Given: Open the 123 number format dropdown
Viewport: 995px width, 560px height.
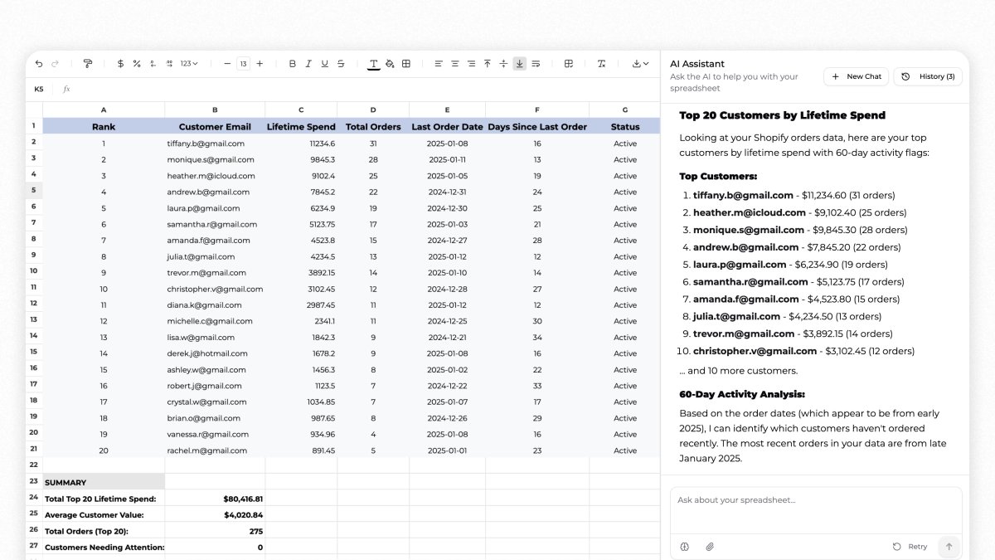Looking at the screenshot, I should point(189,64).
